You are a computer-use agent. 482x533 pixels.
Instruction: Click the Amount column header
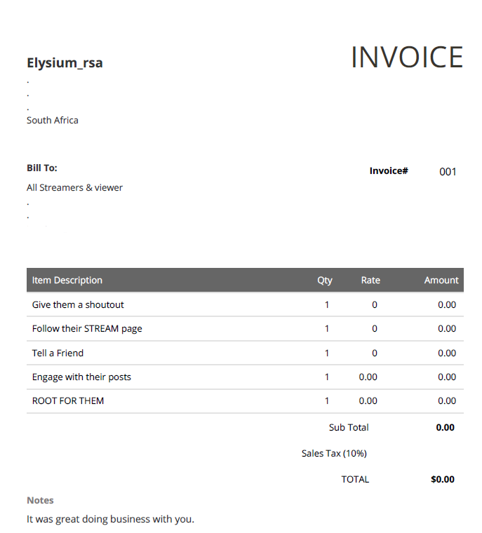click(x=441, y=280)
